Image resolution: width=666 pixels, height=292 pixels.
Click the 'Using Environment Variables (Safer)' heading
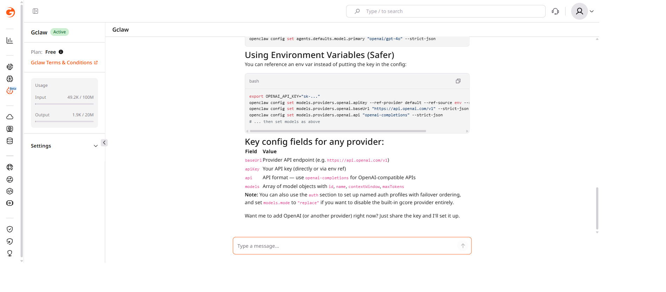319,55
